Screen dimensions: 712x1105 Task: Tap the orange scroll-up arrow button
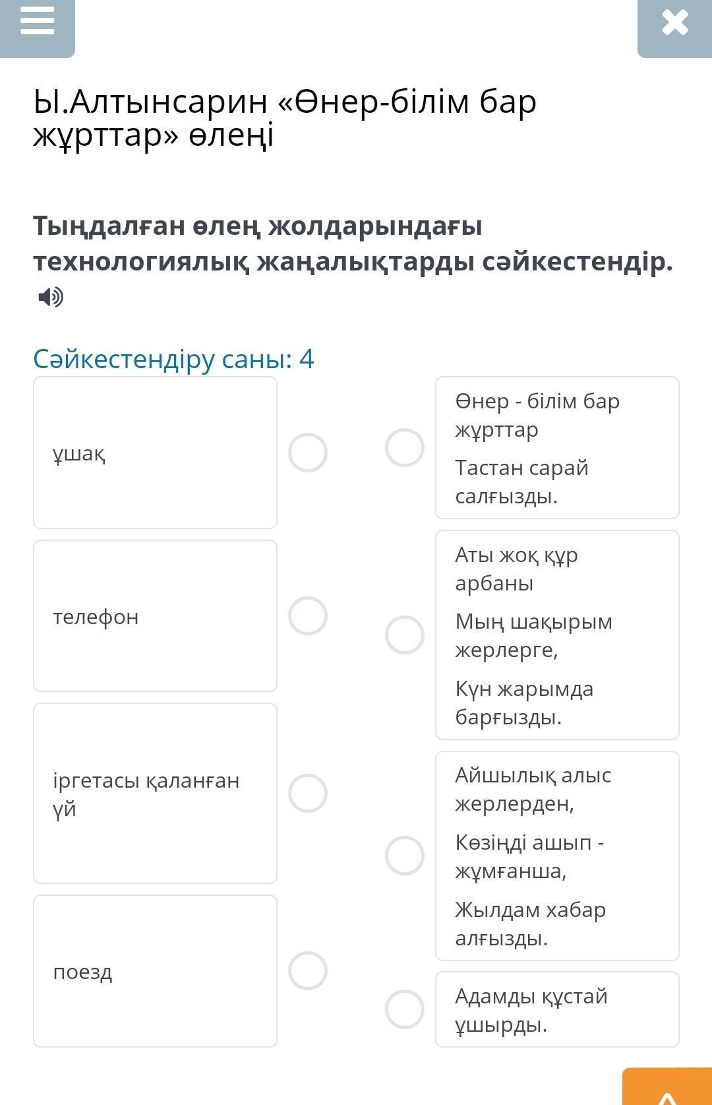tap(667, 1087)
